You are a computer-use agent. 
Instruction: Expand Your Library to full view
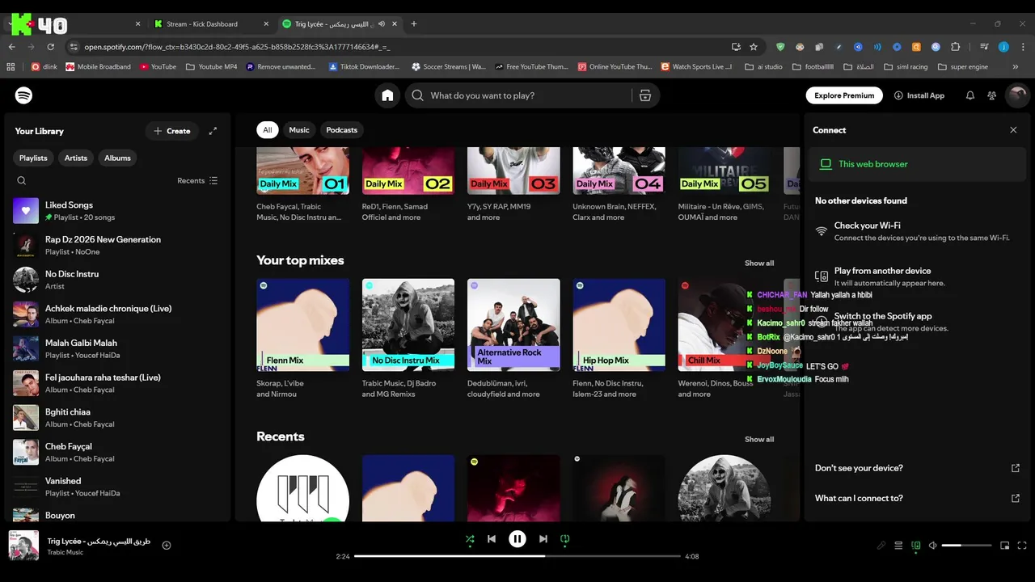click(x=213, y=131)
